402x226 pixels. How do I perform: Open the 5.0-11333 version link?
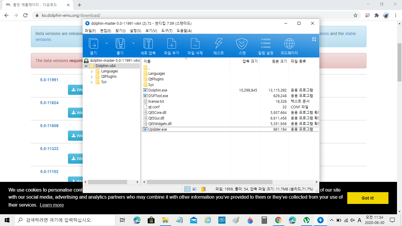pyautogui.click(x=49, y=149)
